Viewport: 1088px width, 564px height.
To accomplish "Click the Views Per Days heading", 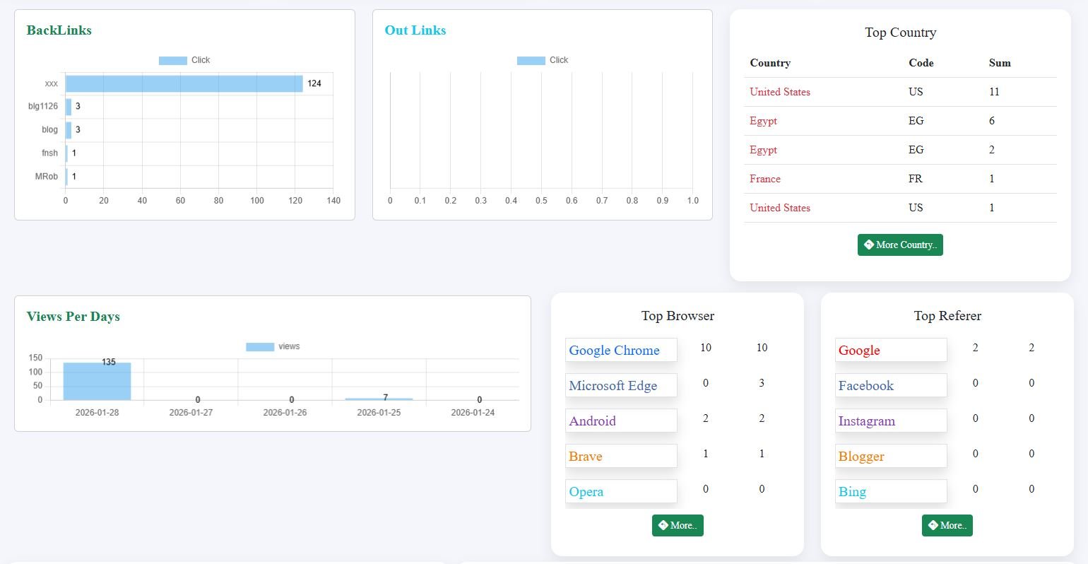I will (73, 317).
